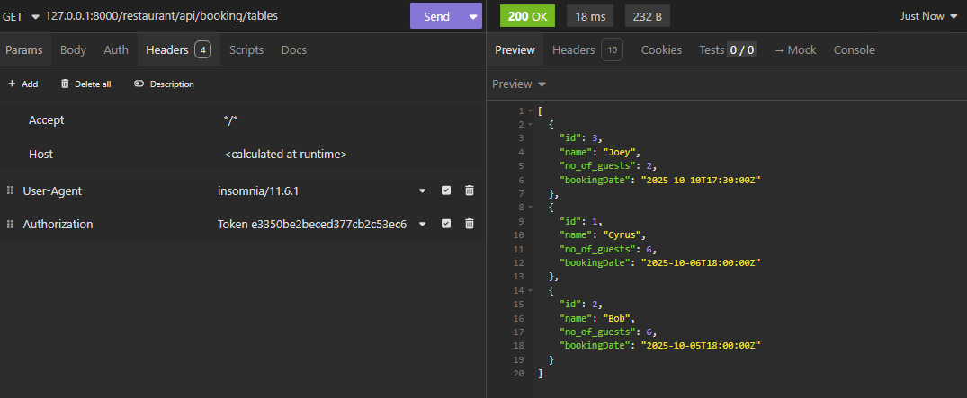
Task: Switch to the Params tab
Action: tap(24, 50)
